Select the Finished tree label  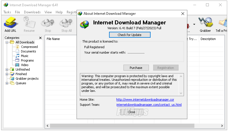pyautogui.click(x=21, y=74)
